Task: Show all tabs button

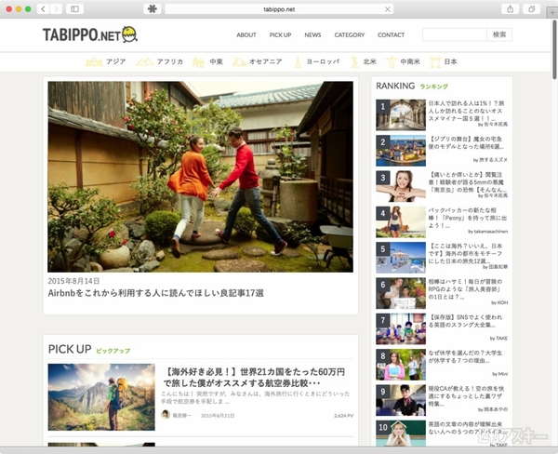Action: pyautogui.click(x=531, y=9)
